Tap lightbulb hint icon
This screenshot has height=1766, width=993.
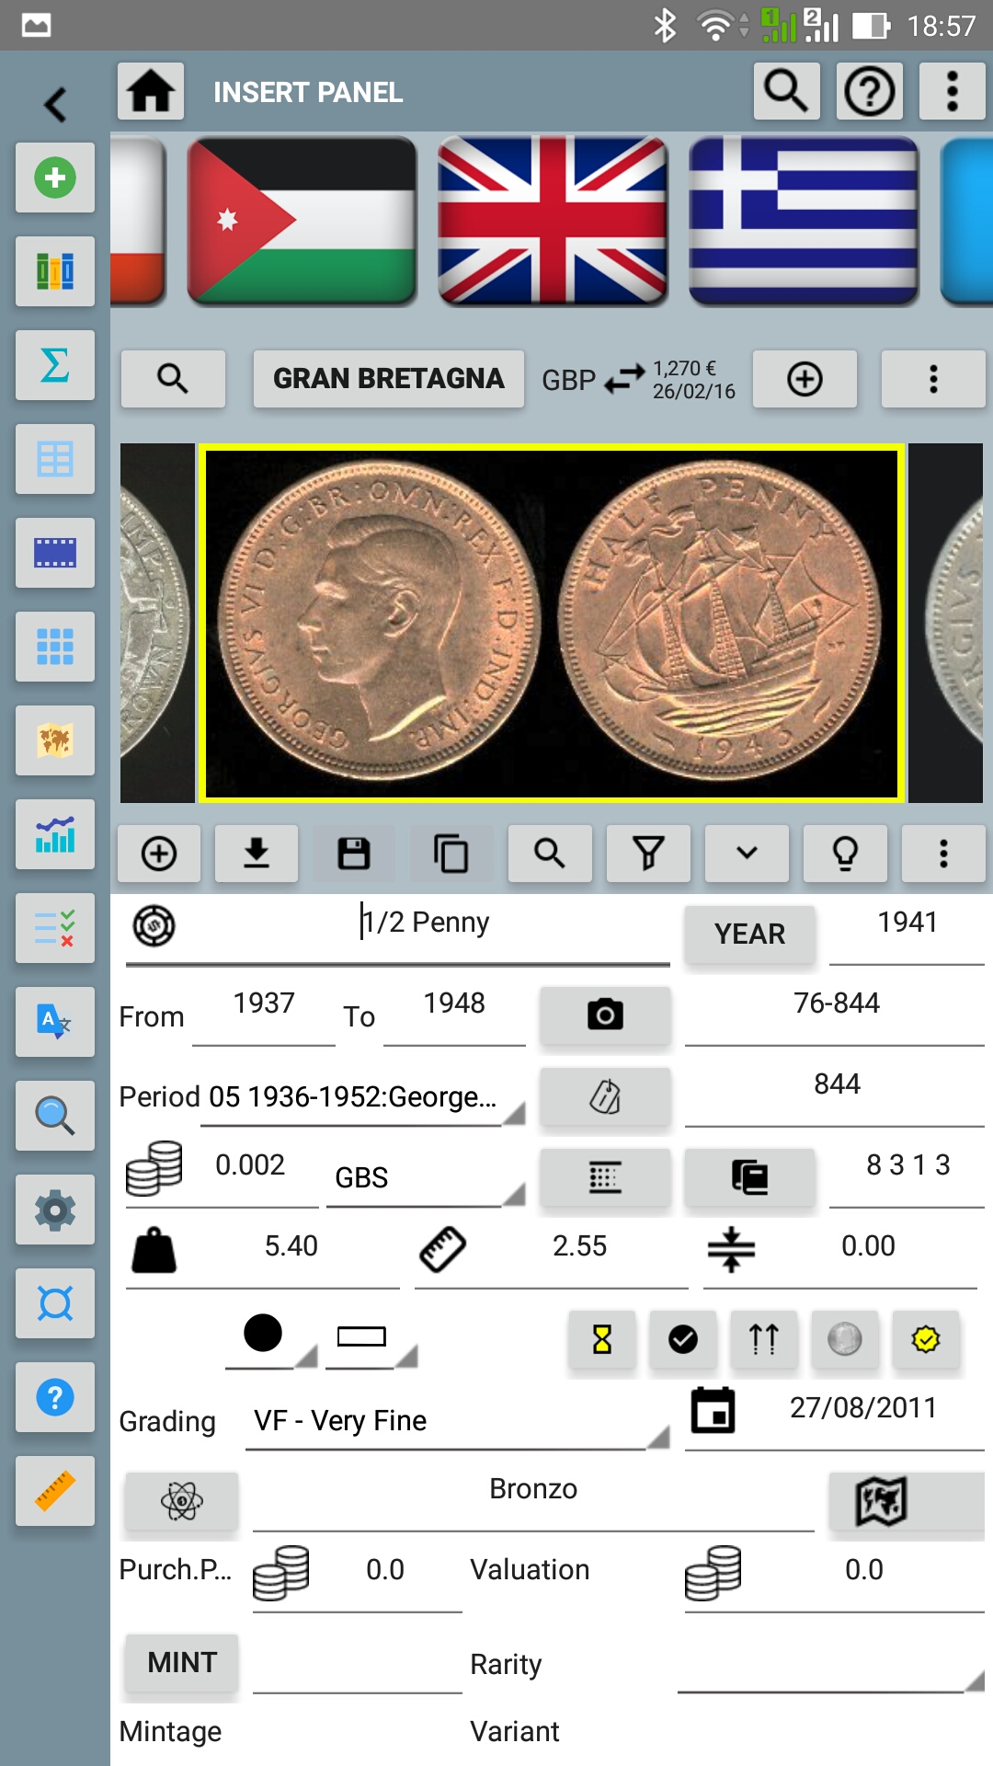click(x=845, y=854)
